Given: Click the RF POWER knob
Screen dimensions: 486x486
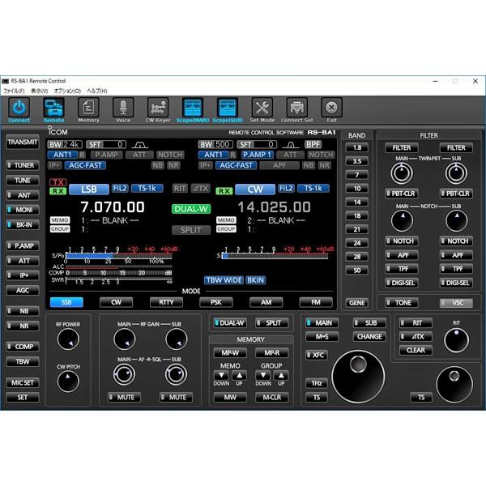Looking at the screenshot, I should pos(68,339).
